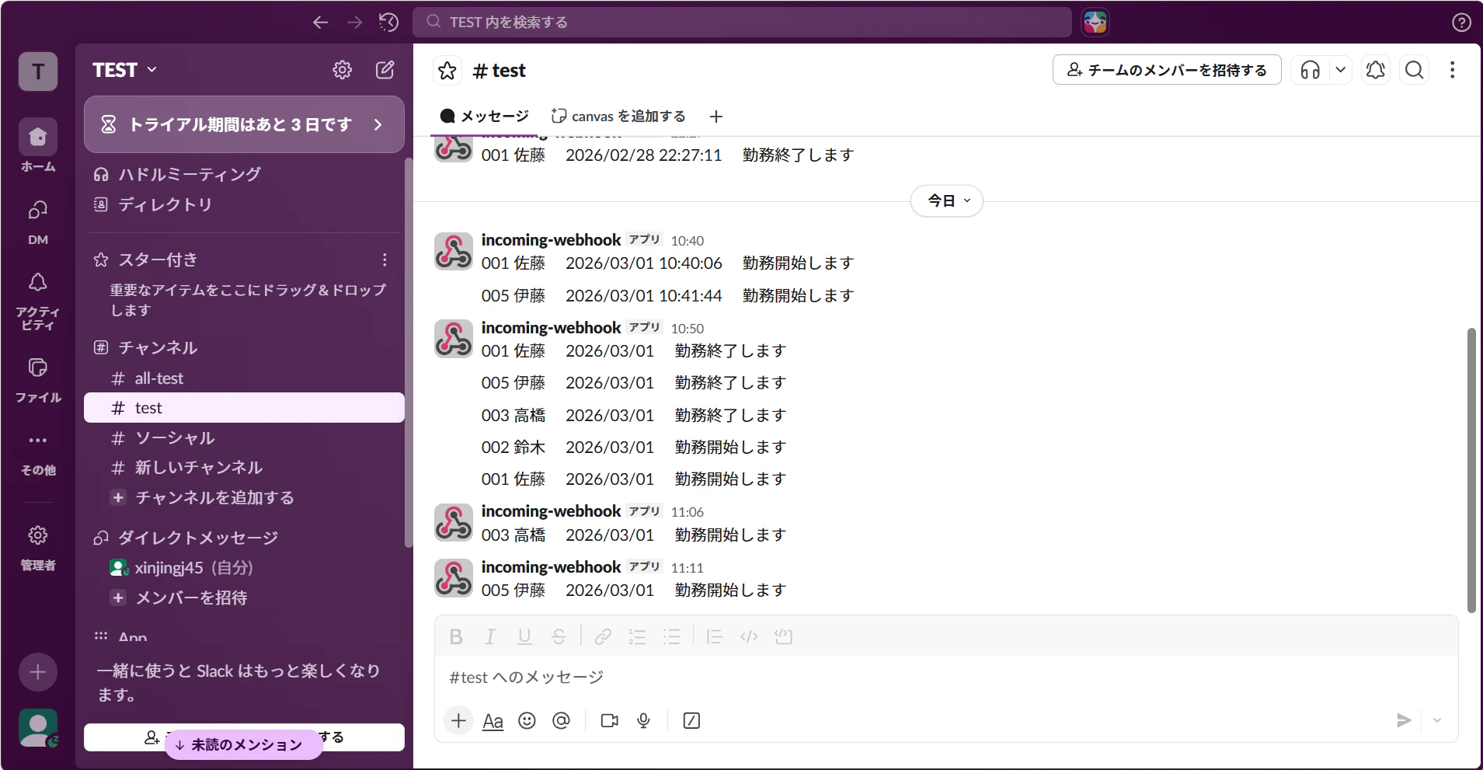Screen dimensions: 1483x770
Task: Hide formatting with the Aa button
Action: tap(493, 721)
